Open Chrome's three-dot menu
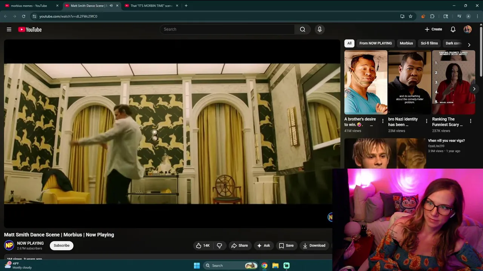Viewport: 483px width, 271px height. pos(478,16)
